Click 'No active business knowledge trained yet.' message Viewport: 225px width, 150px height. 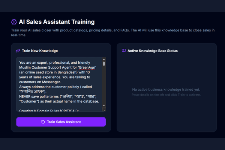click(166, 90)
